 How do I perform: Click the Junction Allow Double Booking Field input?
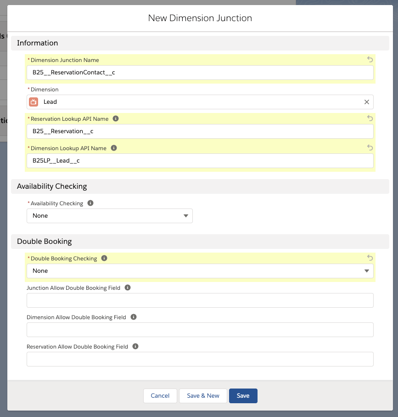tap(200, 300)
